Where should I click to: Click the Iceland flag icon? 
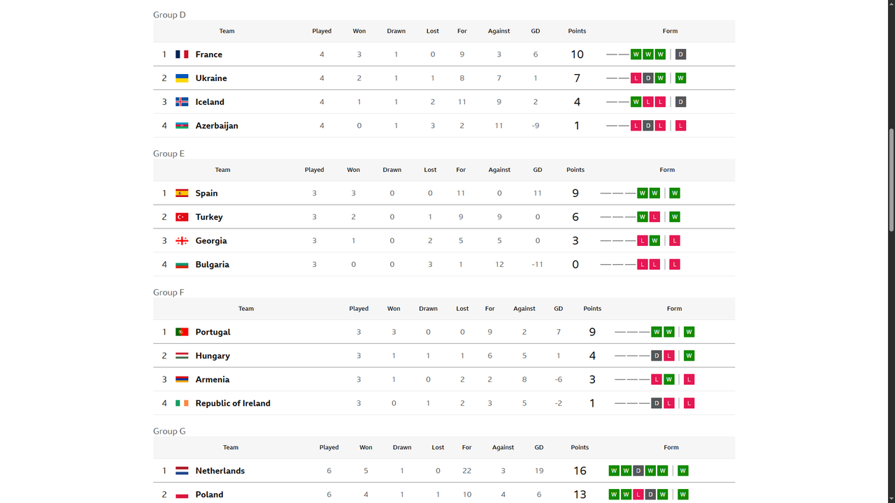click(182, 102)
